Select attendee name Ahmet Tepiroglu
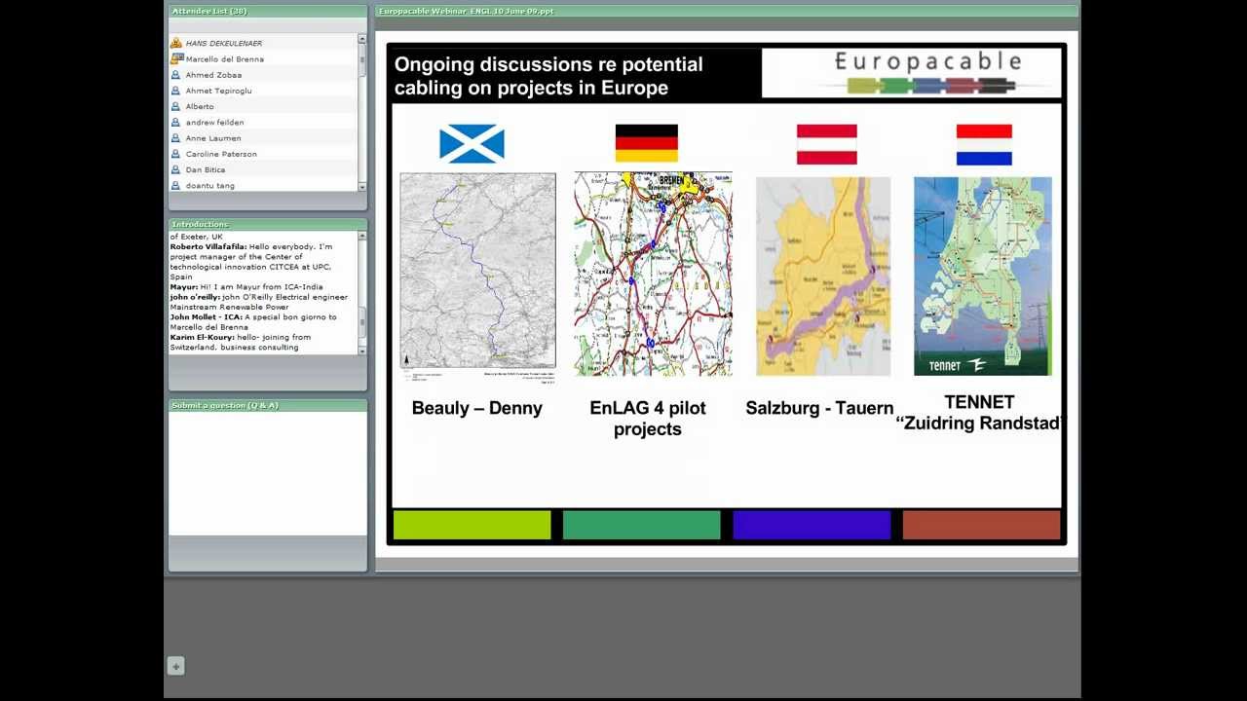Screen dimensions: 1247x701 tap(218, 91)
